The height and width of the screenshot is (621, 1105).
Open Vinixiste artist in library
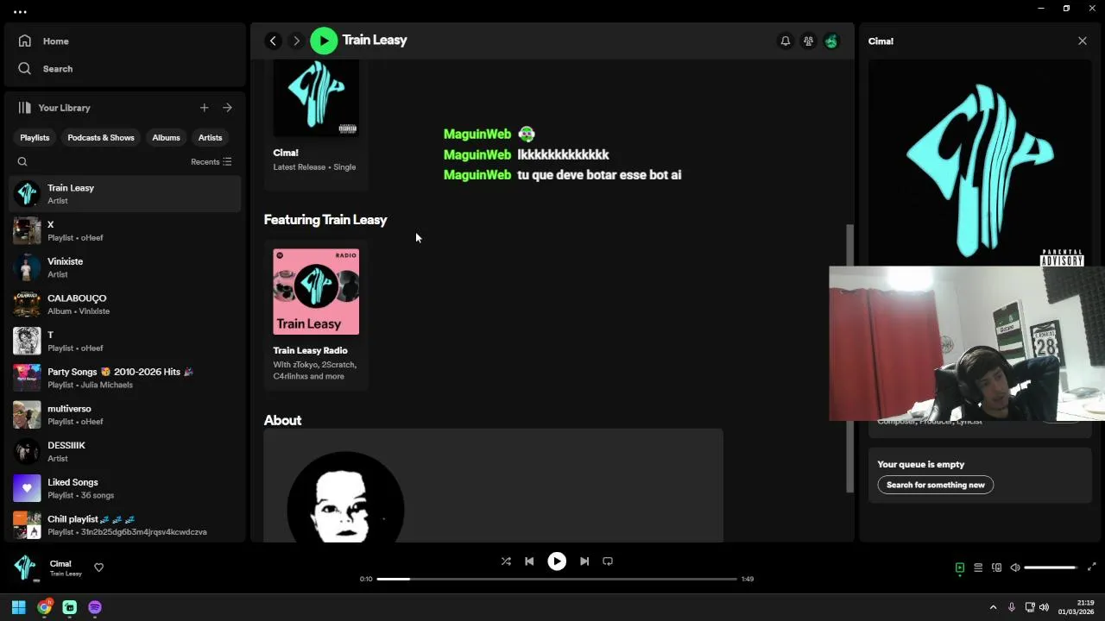(x=125, y=267)
